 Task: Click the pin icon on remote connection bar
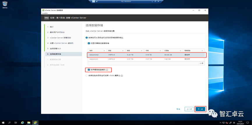pyautogui.click(x=94, y=1)
